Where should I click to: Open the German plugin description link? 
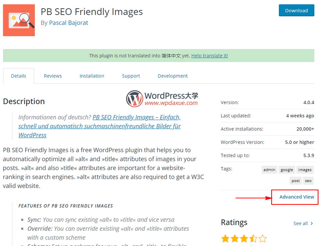pyautogui.click(x=99, y=126)
